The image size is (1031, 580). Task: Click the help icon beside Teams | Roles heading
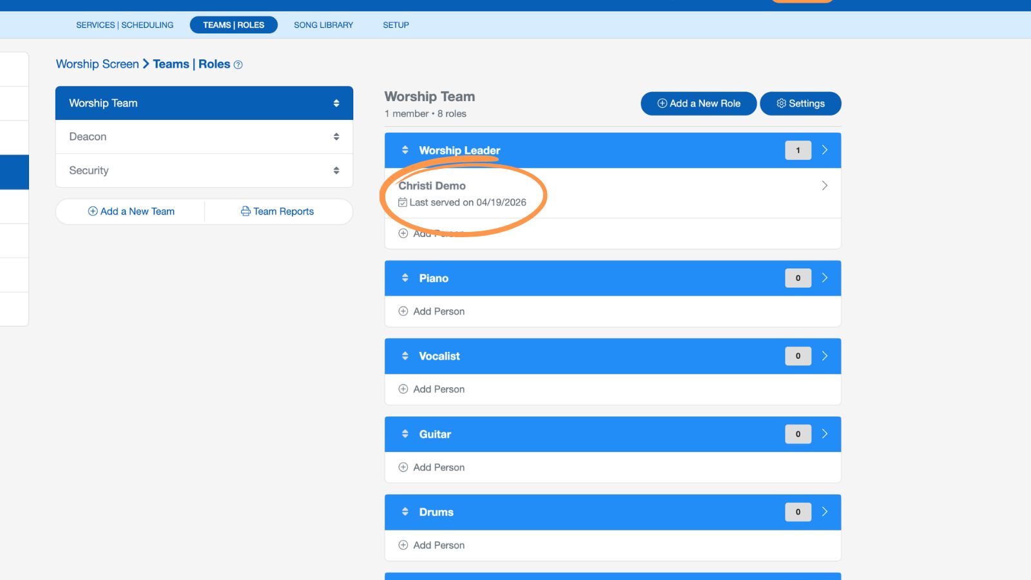coord(238,64)
